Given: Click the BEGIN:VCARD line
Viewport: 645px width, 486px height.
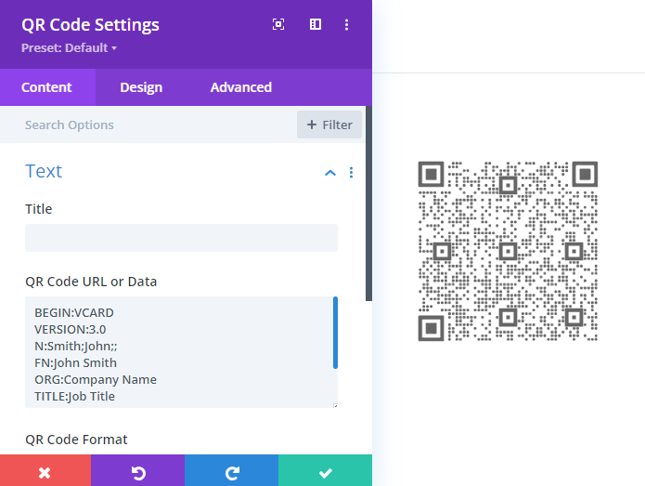Looking at the screenshot, I should pyautogui.click(x=74, y=312).
